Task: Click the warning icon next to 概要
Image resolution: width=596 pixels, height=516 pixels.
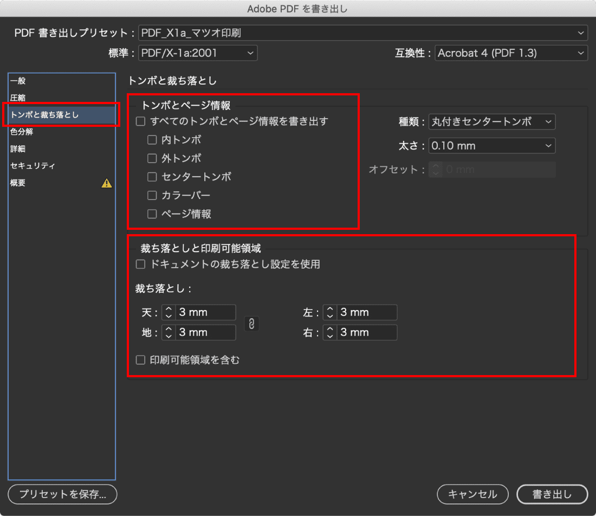Action: 107,183
